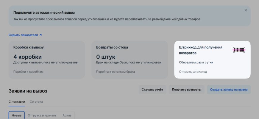The width and height of the screenshot is (259, 119).
Task: Click the 'Скрыть показатели' link
Action: point(23,35)
